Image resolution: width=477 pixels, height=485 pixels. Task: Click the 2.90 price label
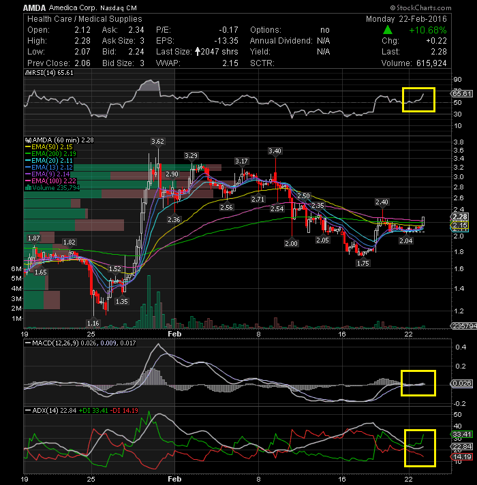[x=172, y=174]
